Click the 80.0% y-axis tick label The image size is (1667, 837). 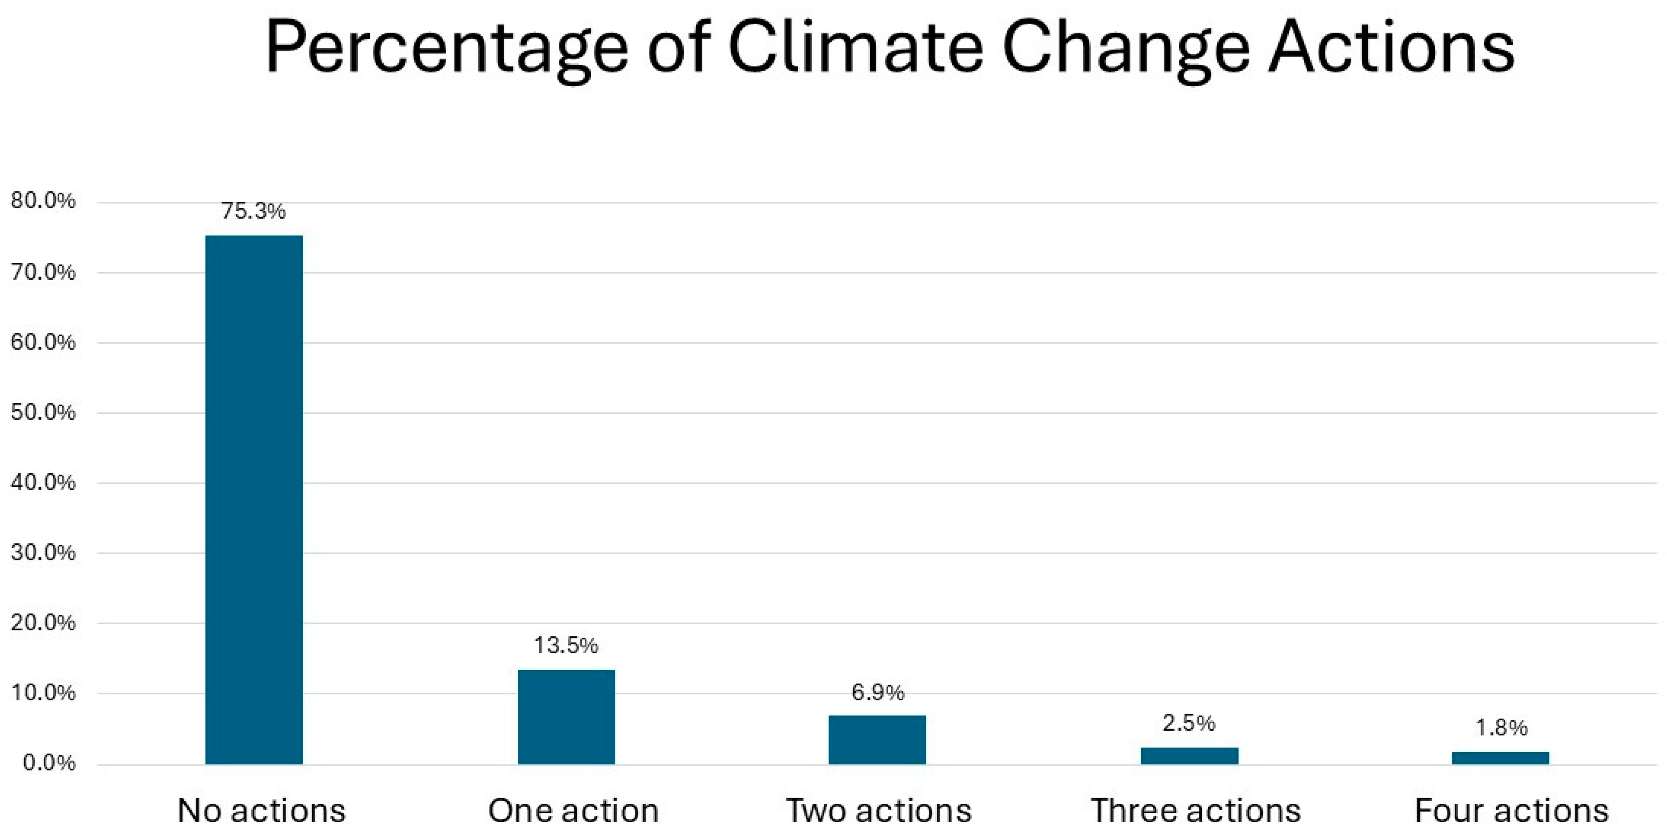(43, 201)
